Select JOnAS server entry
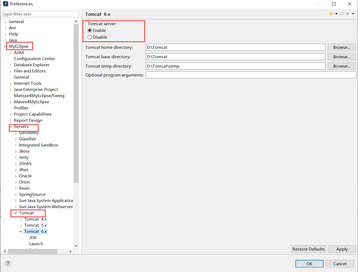 pos(25,163)
